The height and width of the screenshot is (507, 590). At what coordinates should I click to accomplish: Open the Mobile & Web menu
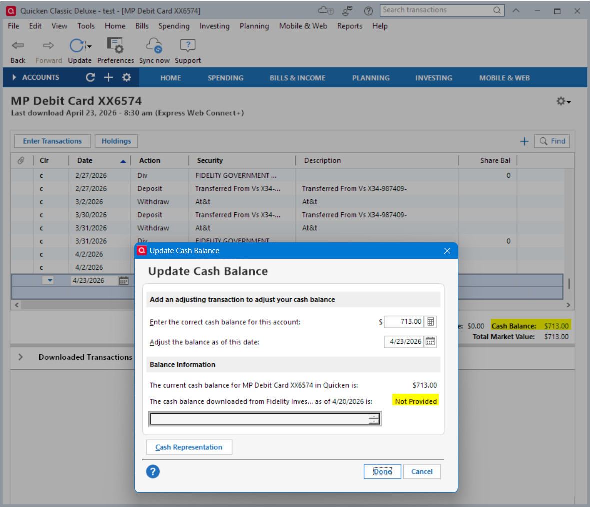coord(303,26)
